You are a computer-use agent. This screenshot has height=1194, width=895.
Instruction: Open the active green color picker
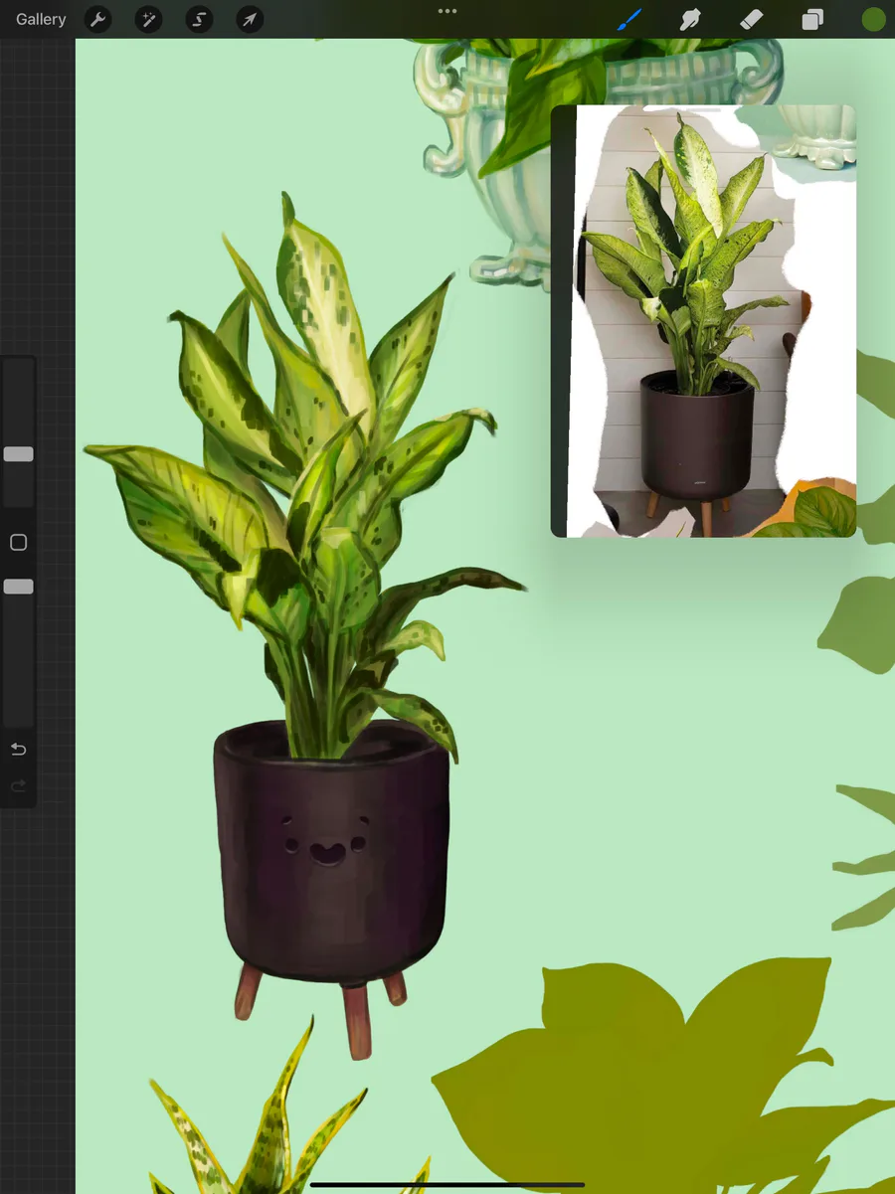(873, 19)
